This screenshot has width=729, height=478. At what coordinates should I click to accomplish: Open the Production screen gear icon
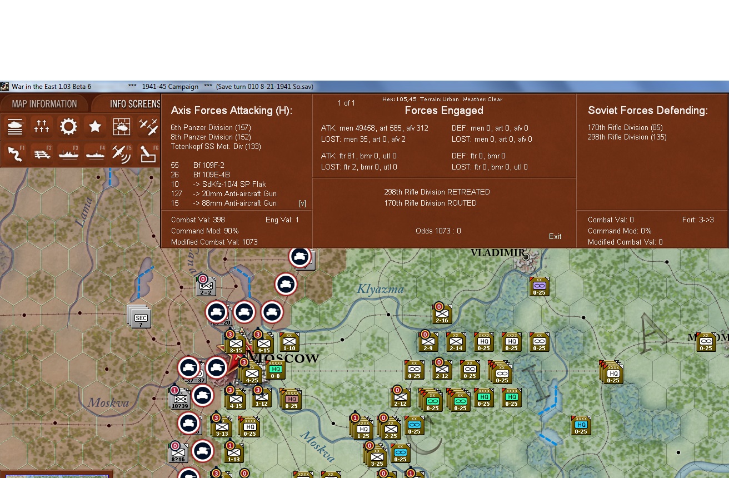coord(68,127)
